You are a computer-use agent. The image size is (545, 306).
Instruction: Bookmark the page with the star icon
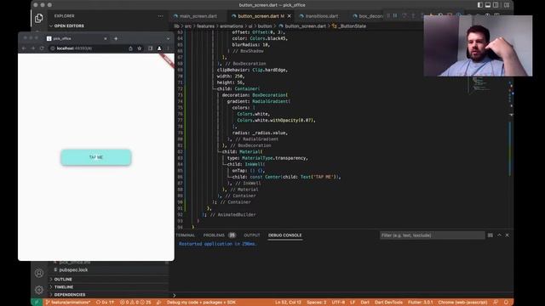coord(140,48)
